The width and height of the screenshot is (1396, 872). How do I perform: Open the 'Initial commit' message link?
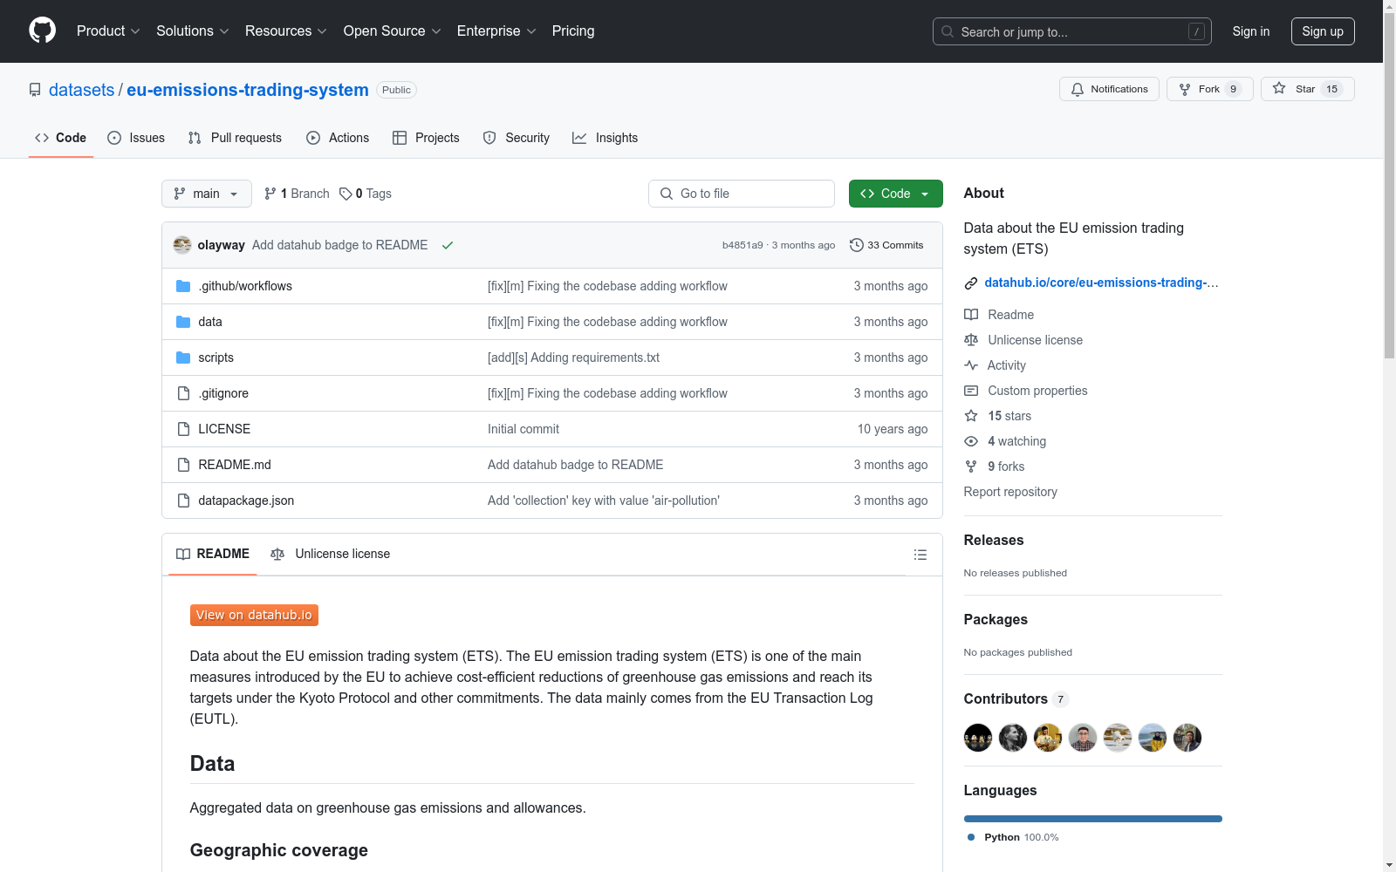(523, 429)
